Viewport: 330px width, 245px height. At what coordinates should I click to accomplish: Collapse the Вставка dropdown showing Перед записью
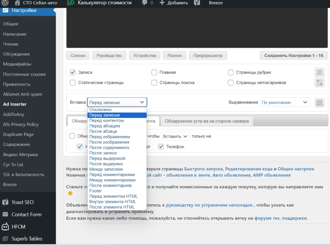click(117, 102)
